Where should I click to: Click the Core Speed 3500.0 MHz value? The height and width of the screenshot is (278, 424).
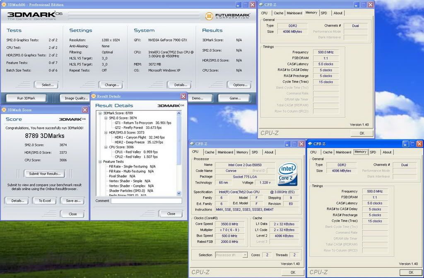229,224
